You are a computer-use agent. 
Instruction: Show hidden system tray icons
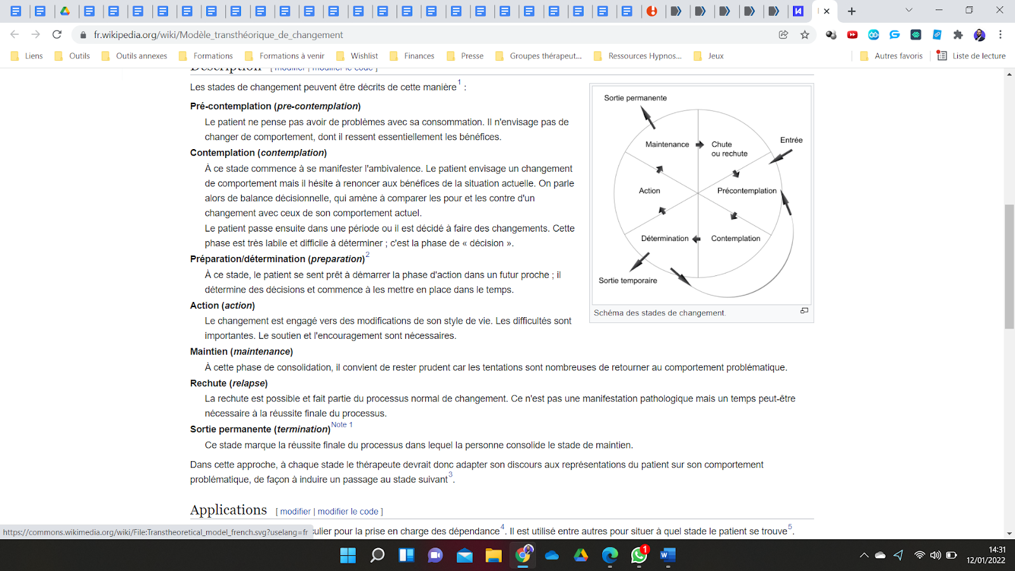[864, 556]
